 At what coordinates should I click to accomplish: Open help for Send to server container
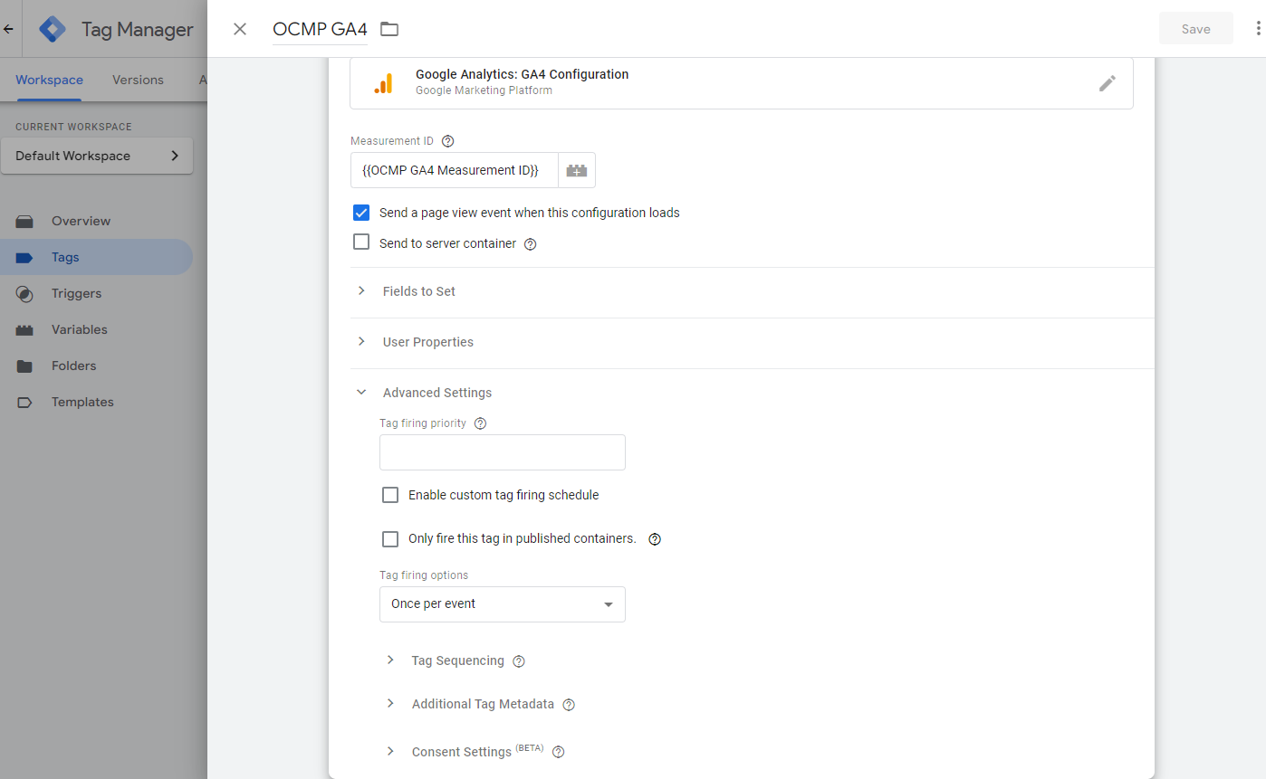(531, 244)
